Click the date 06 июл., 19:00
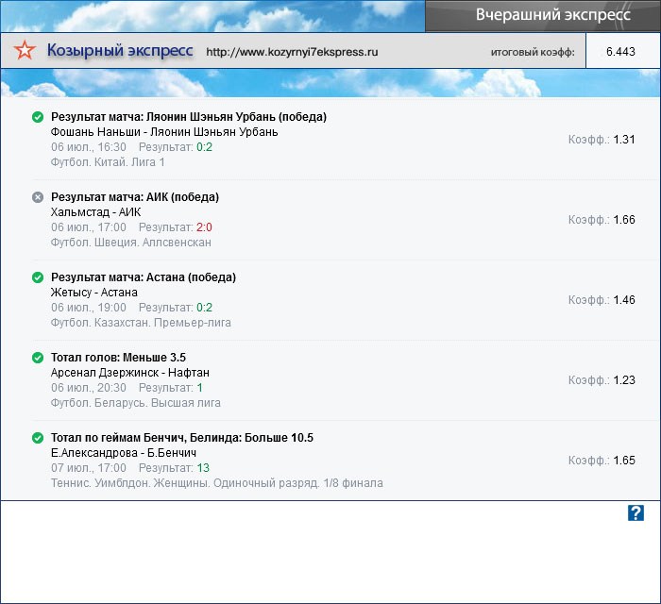Viewport: 661px width, 604px height. (89, 308)
